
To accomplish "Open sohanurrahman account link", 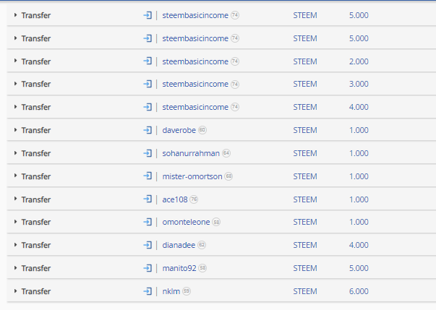I will pos(191,153).
